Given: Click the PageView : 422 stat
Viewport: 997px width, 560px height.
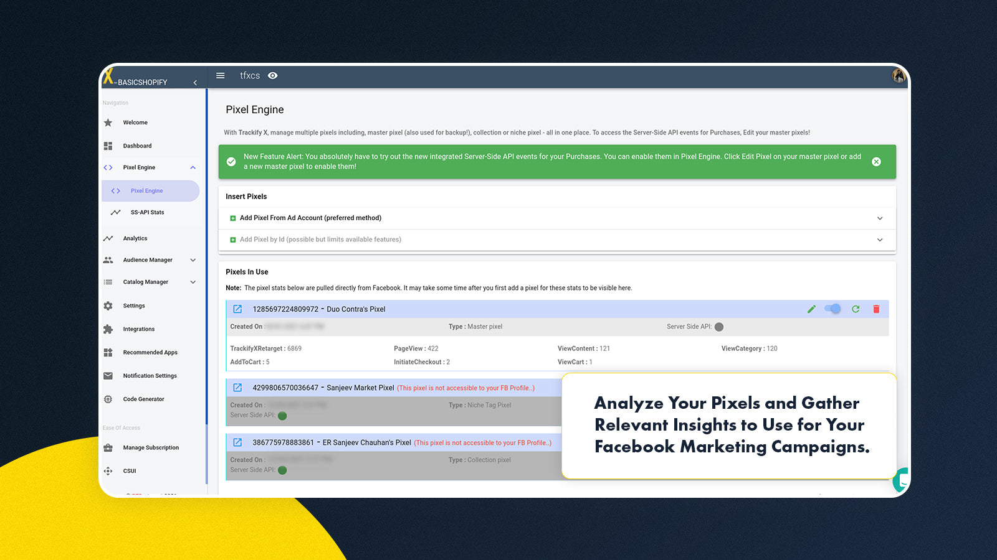Looking at the screenshot, I should click(x=416, y=348).
